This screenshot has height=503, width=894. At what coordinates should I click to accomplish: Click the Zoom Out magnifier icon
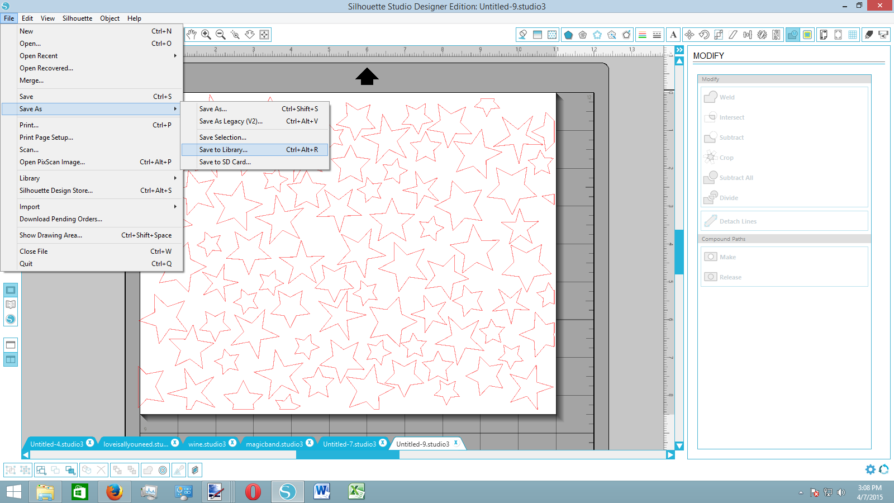(221, 35)
